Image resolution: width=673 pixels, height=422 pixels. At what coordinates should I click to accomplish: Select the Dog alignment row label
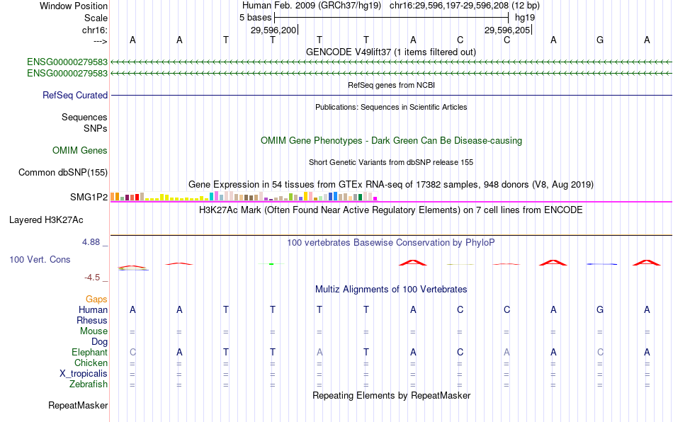[99, 342]
